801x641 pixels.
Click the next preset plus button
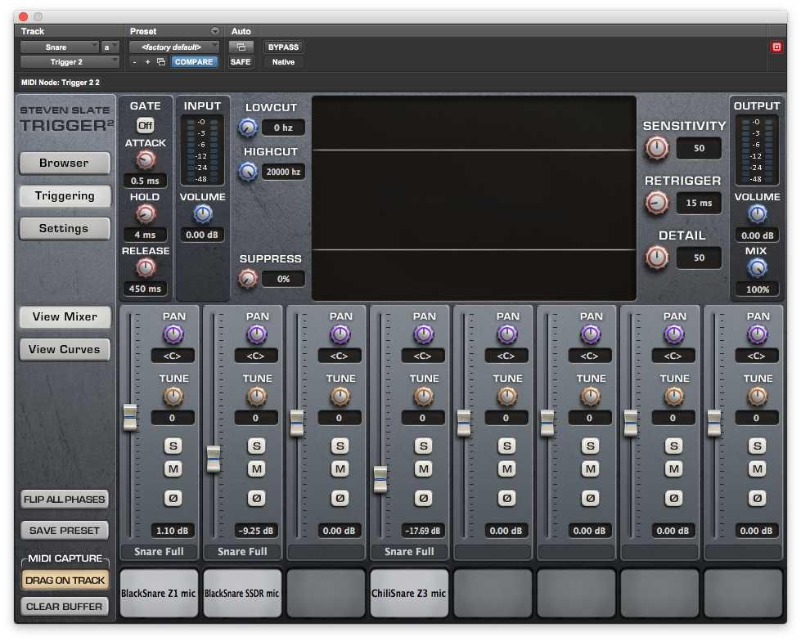tap(147, 62)
